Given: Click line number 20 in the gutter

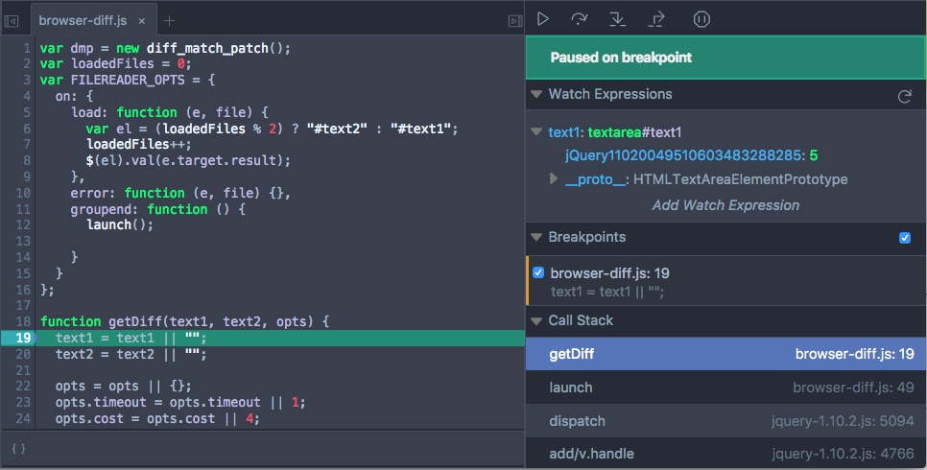Looking at the screenshot, I should pyautogui.click(x=24, y=354).
